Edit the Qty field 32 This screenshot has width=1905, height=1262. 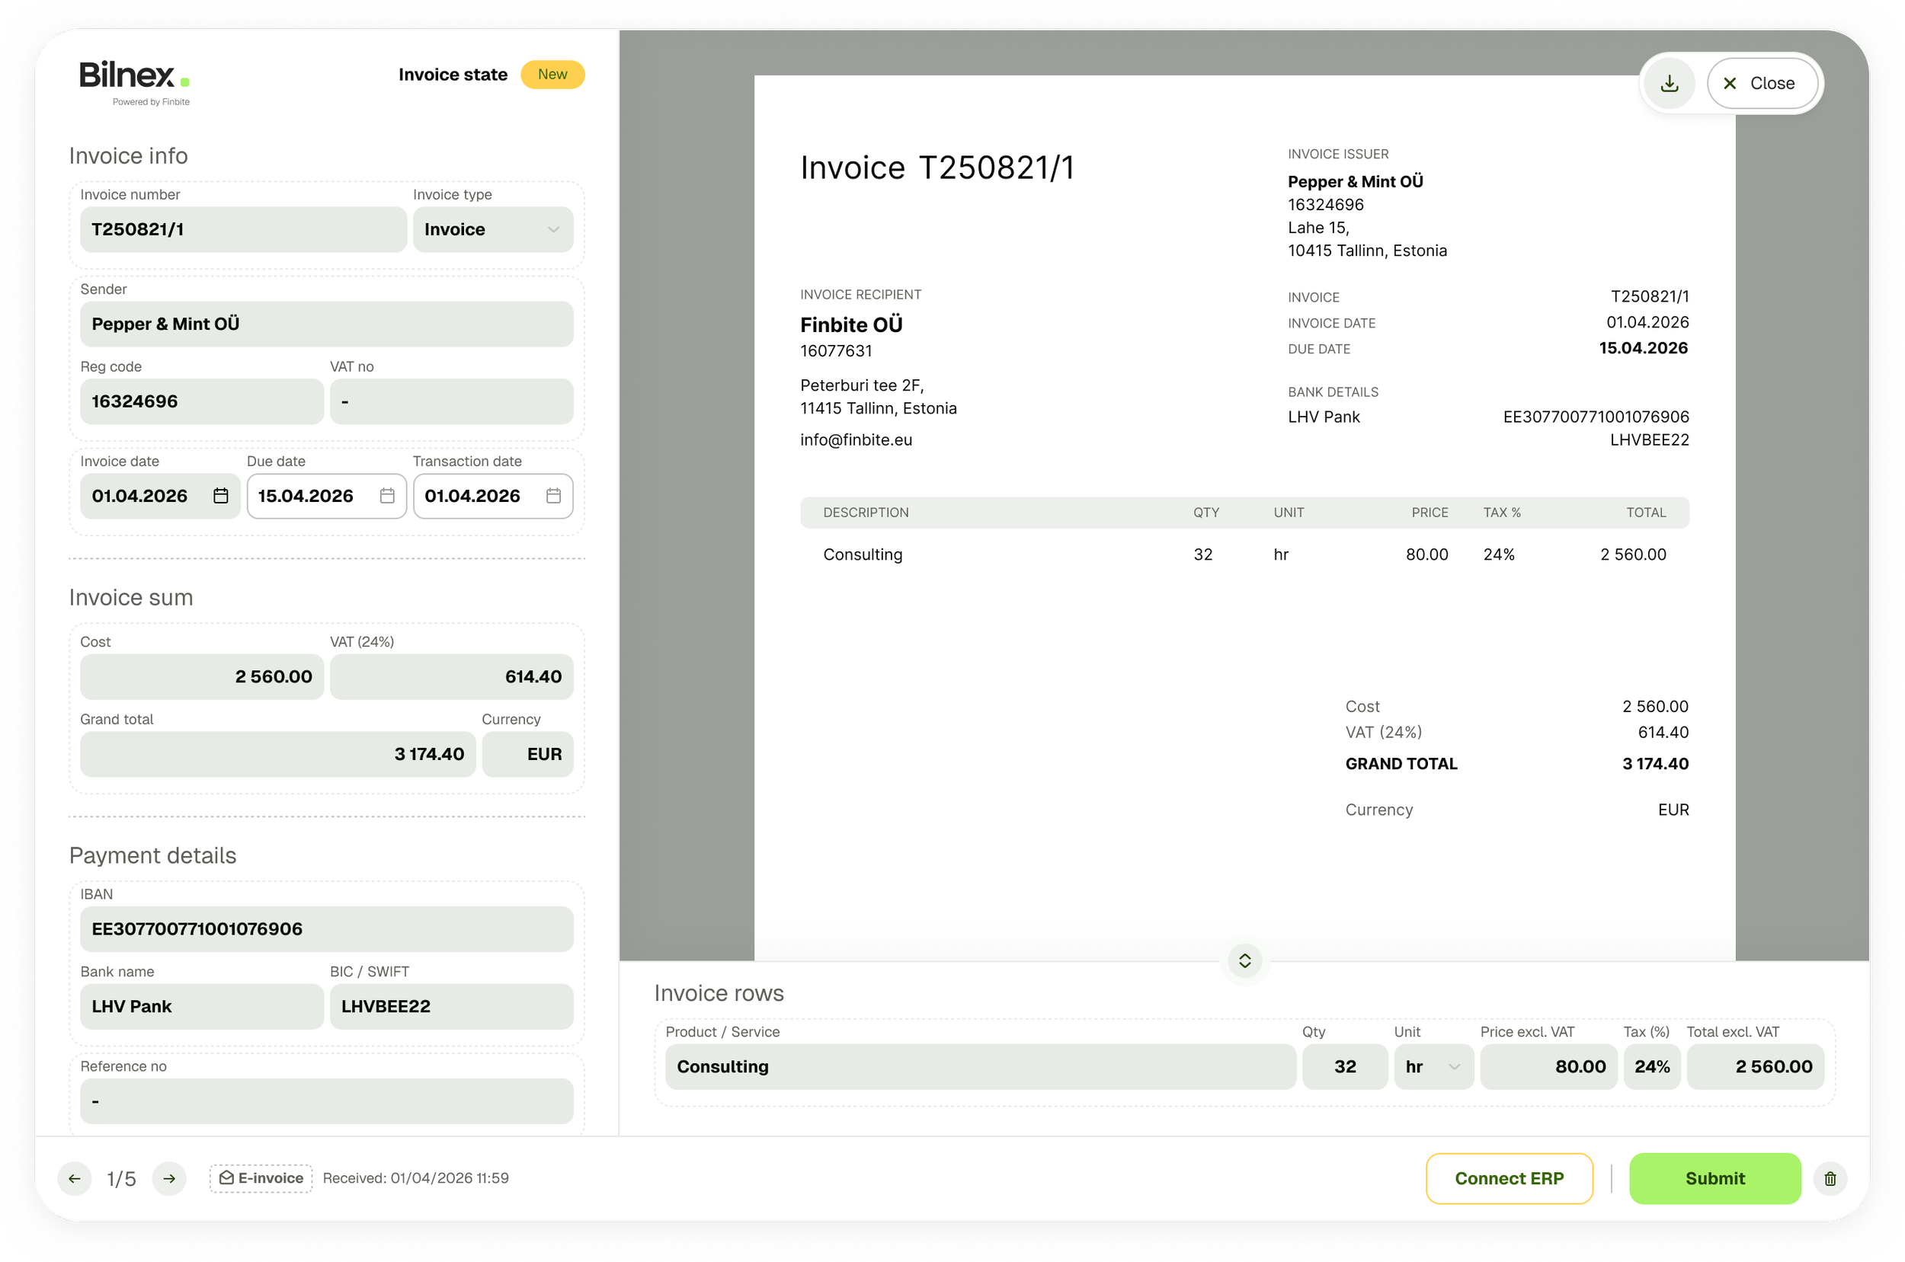(x=1345, y=1066)
